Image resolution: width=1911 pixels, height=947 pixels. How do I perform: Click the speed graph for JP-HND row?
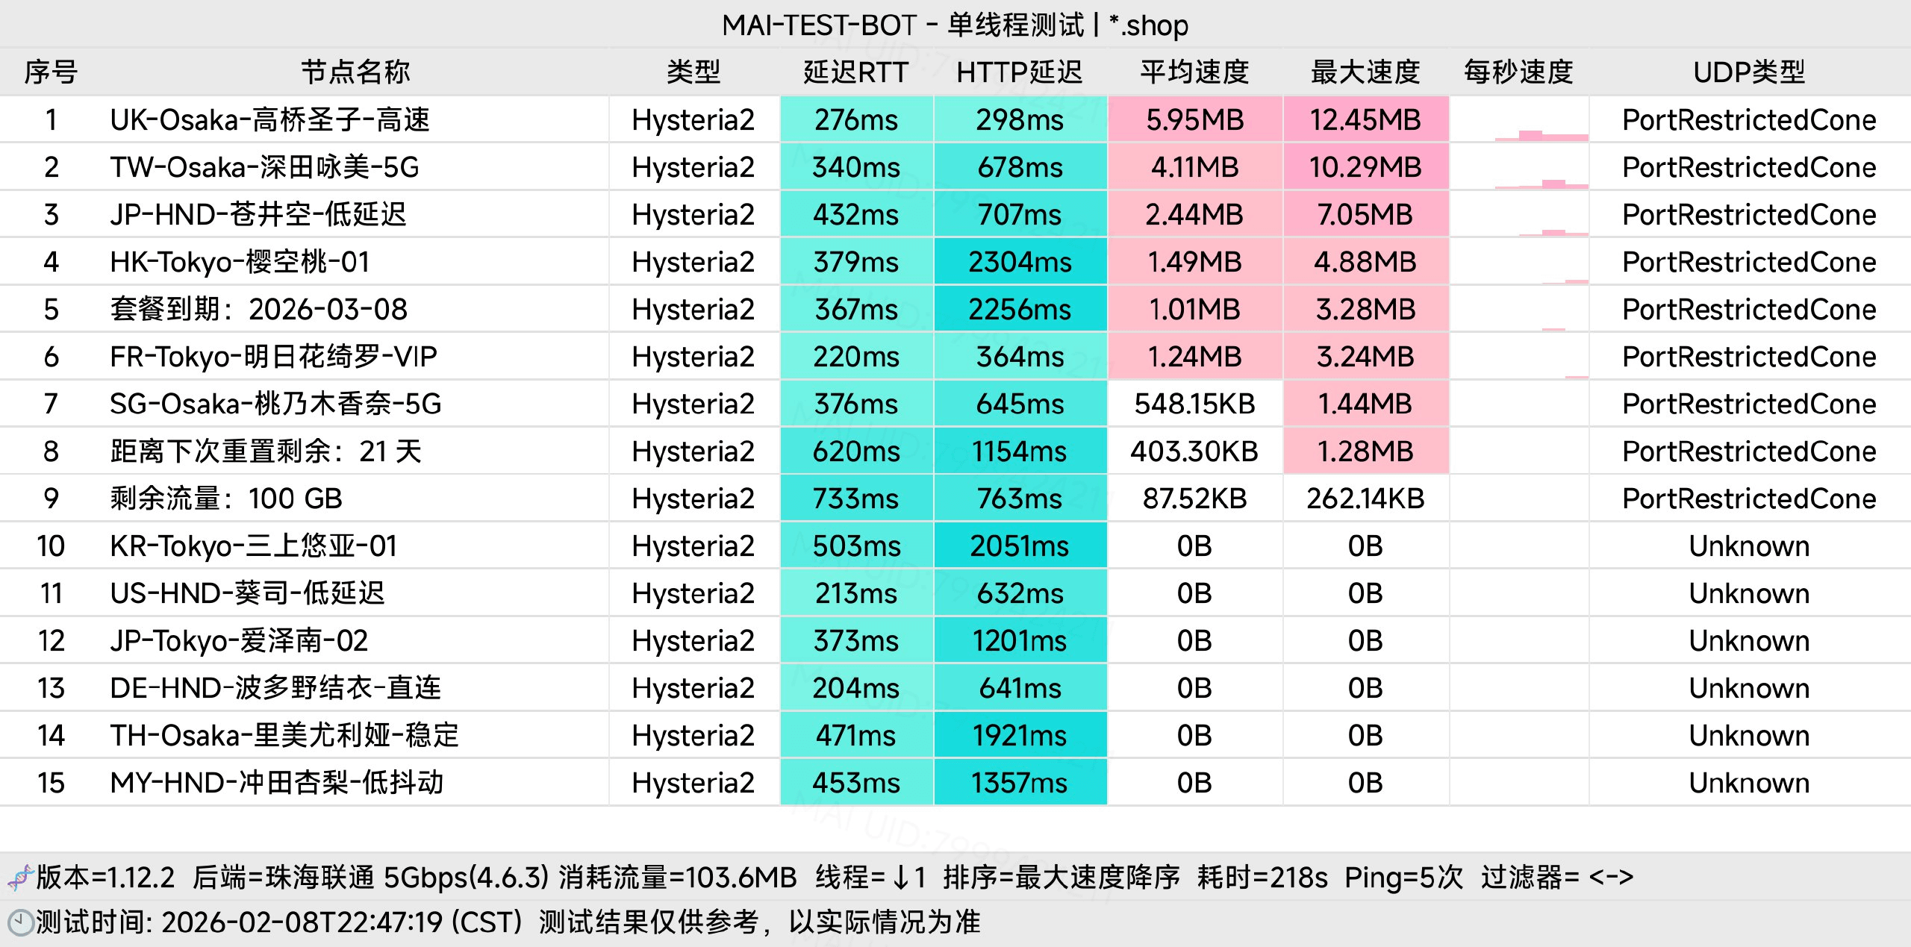[1553, 231]
